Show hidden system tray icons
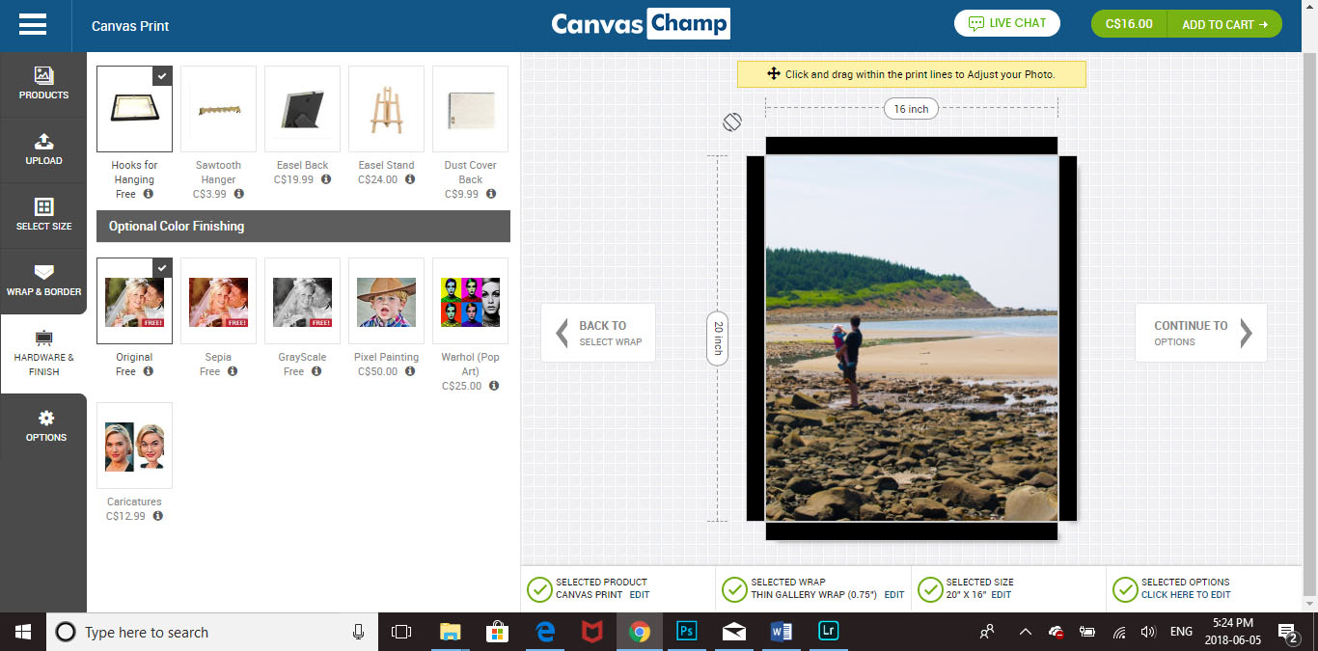Screen dimensions: 1318x651 pyautogui.click(x=1025, y=633)
